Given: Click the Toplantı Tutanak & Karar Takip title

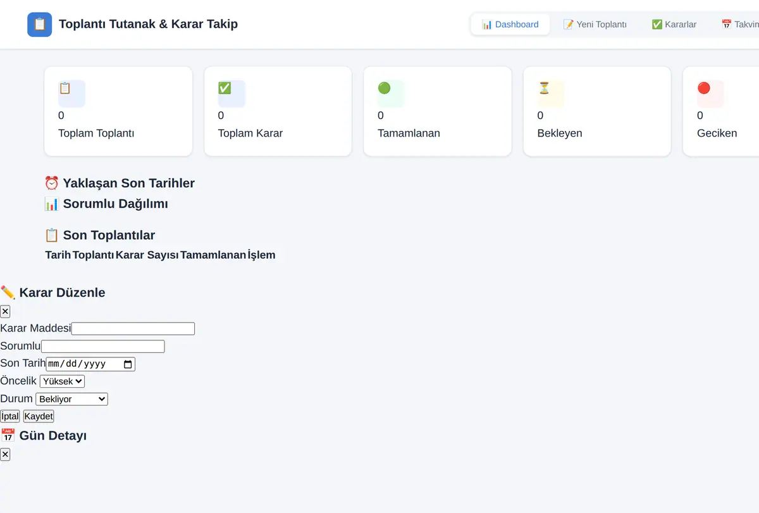Looking at the screenshot, I should [149, 25].
